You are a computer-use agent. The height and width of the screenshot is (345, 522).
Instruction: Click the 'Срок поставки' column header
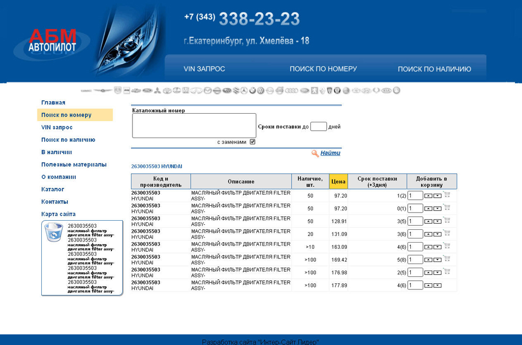pyautogui.click(x=377, y=181)
